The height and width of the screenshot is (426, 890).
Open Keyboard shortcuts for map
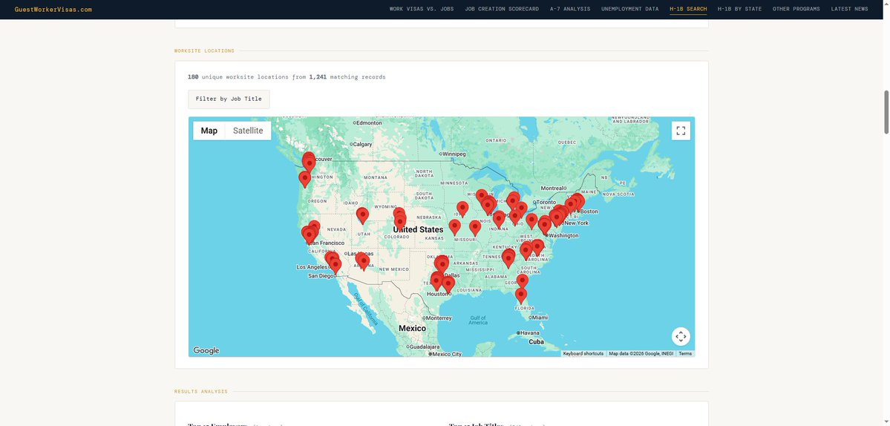pyautogui.click(x=583, y=353)
